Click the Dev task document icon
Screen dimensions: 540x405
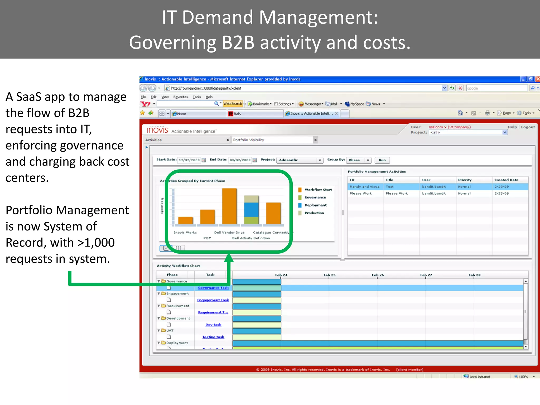(169, 324)
